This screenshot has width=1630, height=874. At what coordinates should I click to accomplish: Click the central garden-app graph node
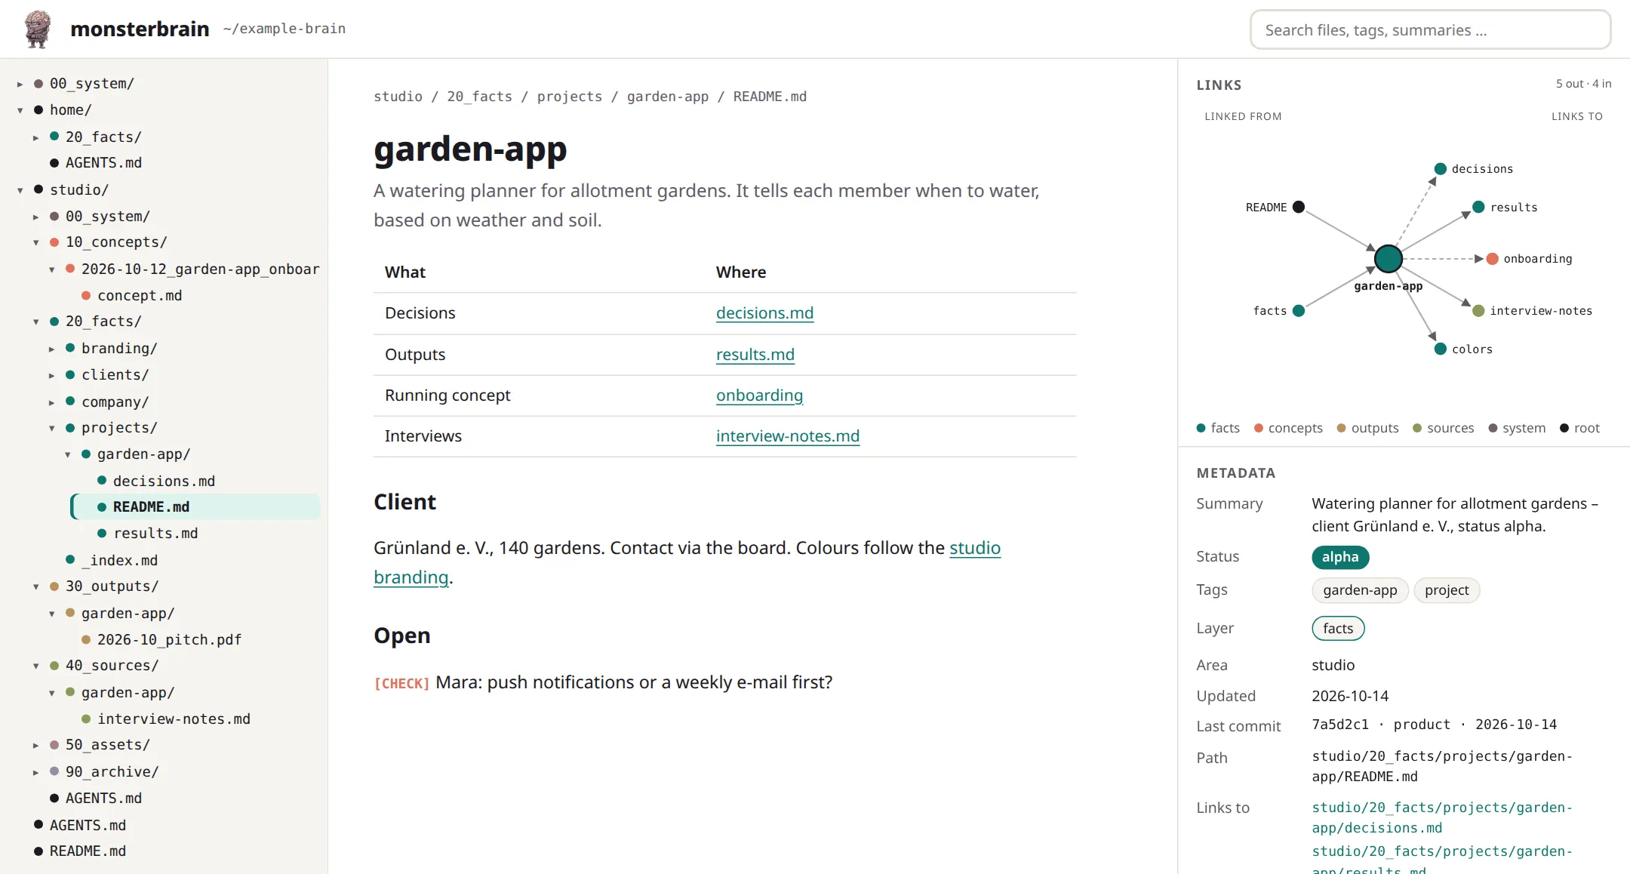tap(1389, 259)
